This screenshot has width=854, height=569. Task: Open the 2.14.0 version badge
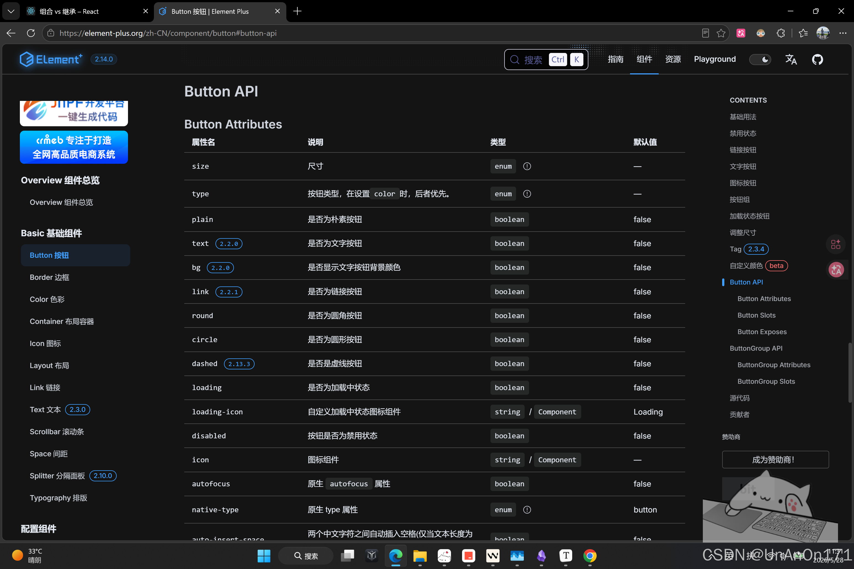pyautogui.click(x=103, y=59)
